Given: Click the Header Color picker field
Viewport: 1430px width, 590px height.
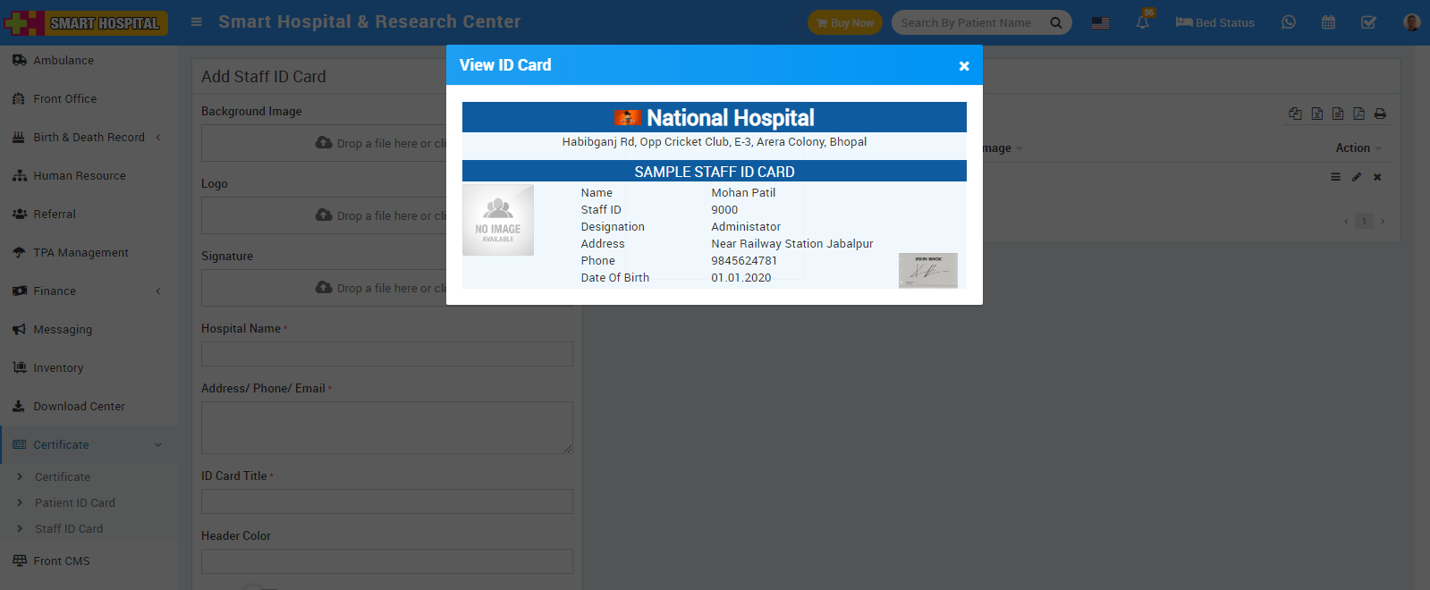Looking at the screenshot, I should 386,561.
